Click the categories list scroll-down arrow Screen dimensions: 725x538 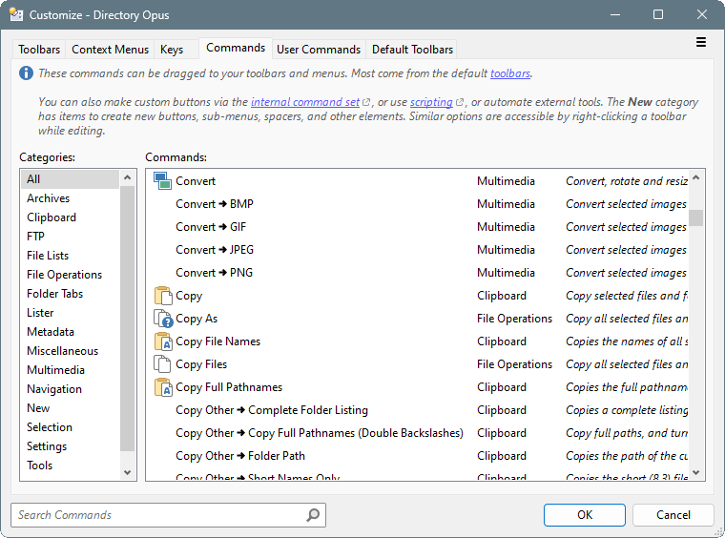pos(128,473)
